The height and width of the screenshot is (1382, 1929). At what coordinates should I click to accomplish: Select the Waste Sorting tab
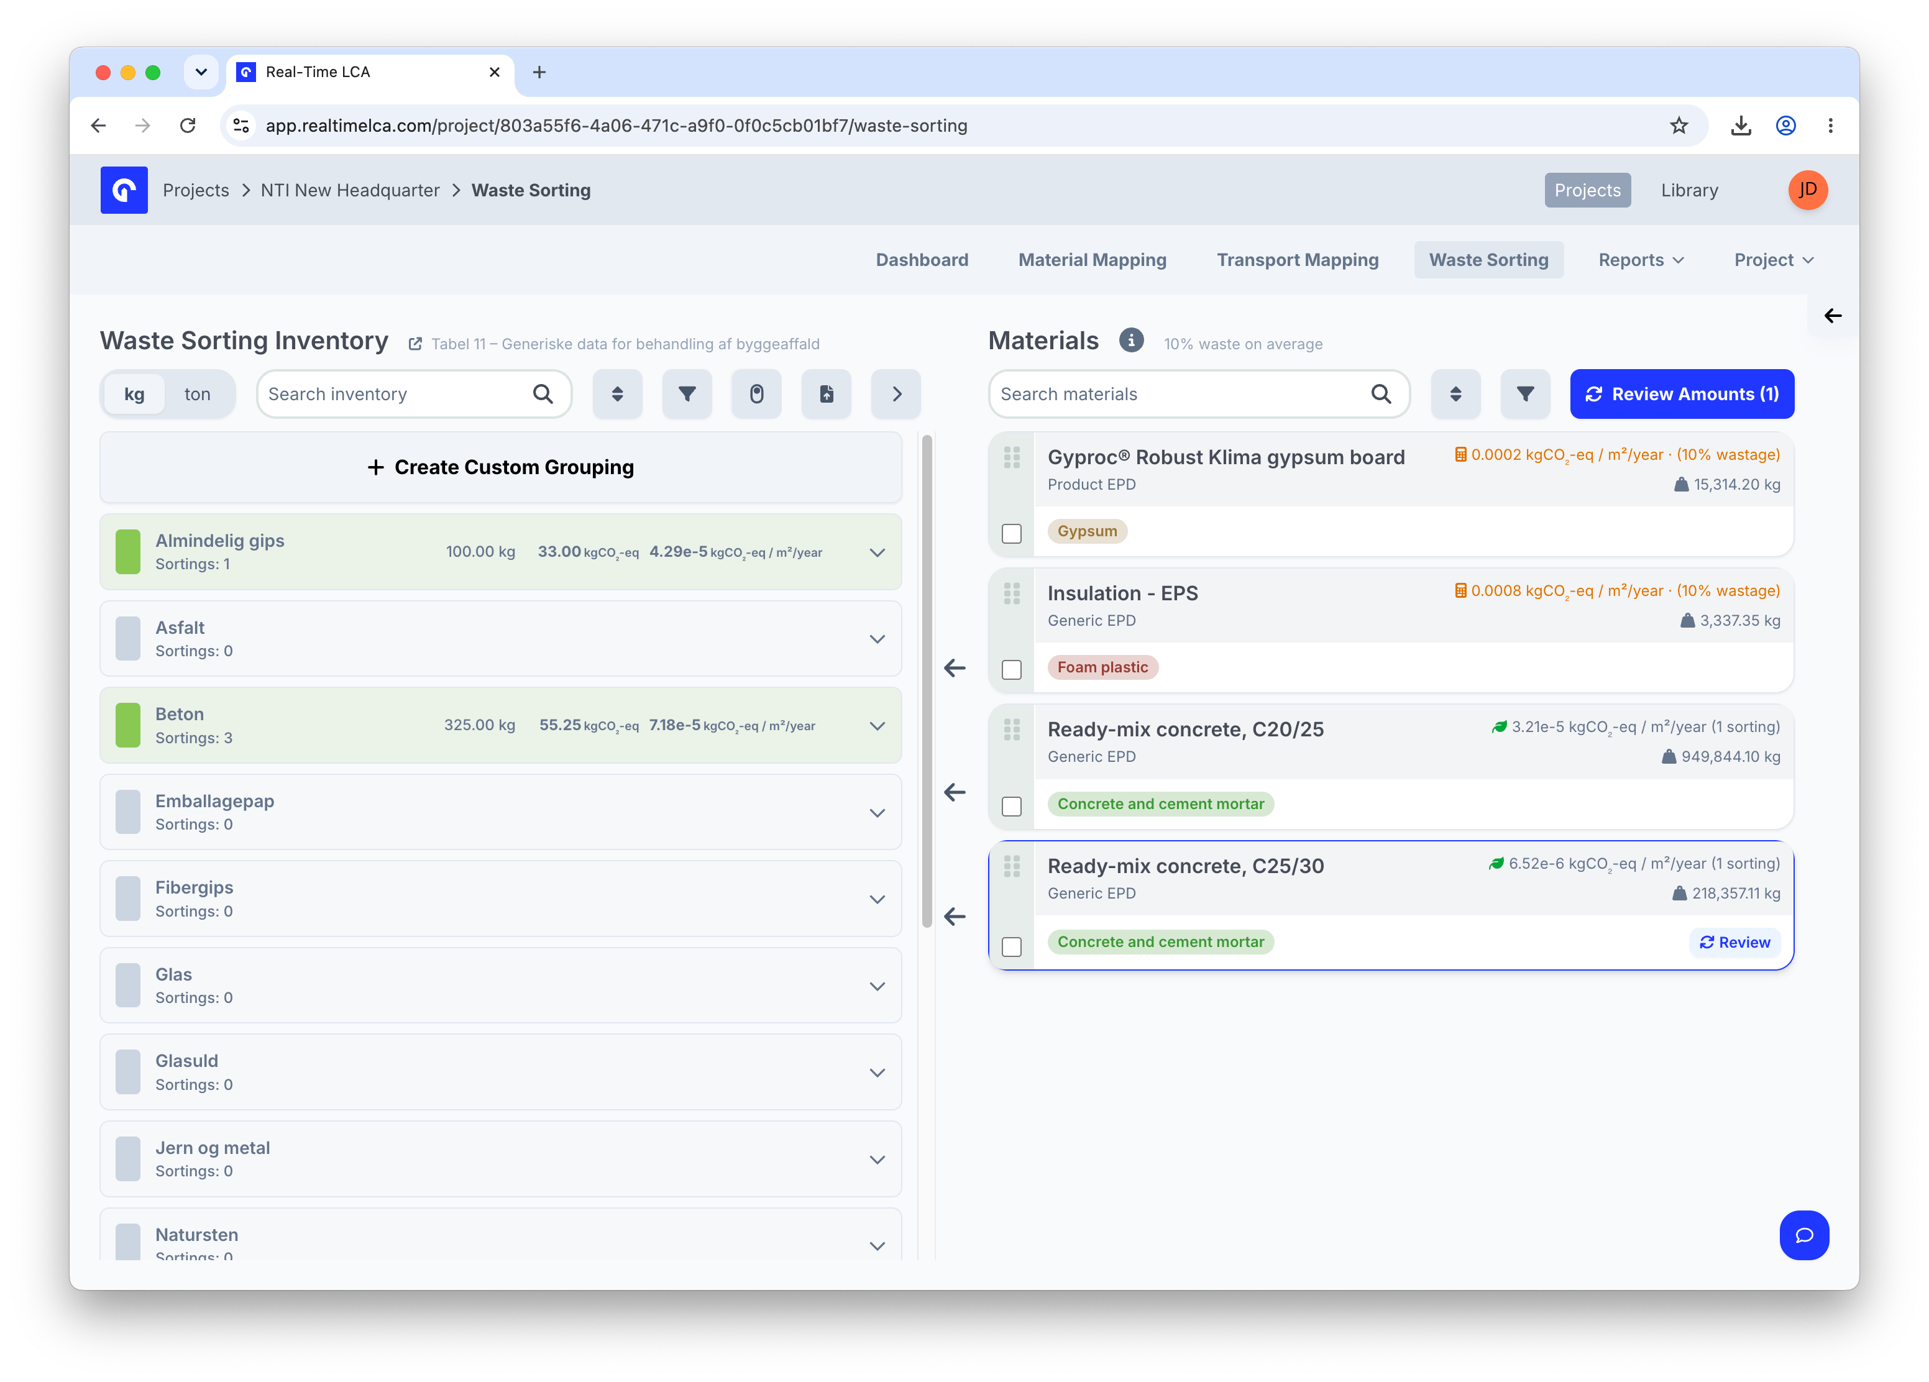coord(1488,259)
